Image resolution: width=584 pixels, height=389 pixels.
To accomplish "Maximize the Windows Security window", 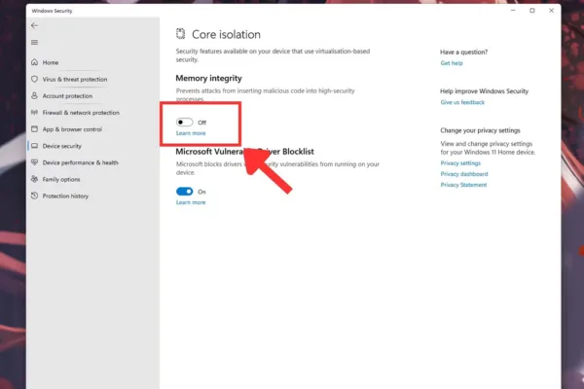I will 531,11.
